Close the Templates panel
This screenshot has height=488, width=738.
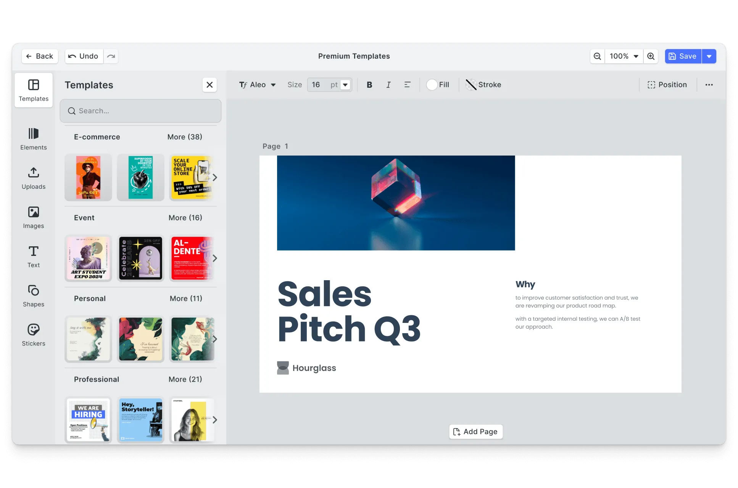(209, 85)
